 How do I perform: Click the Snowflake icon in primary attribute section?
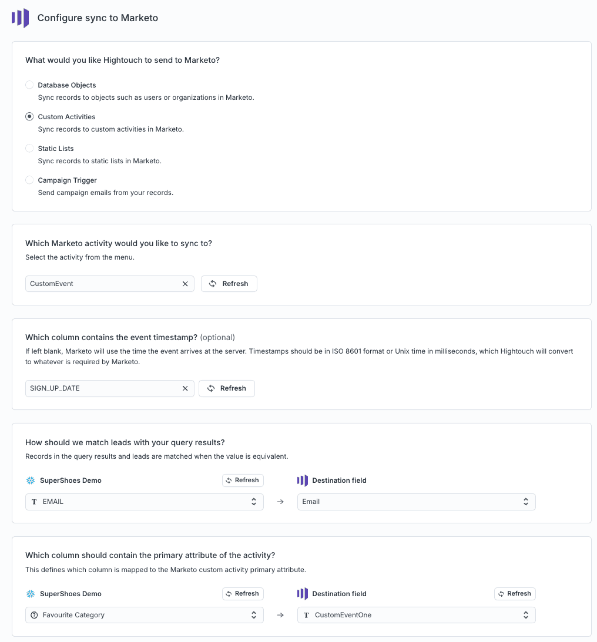pyautogui.click(x=31, y=594)
